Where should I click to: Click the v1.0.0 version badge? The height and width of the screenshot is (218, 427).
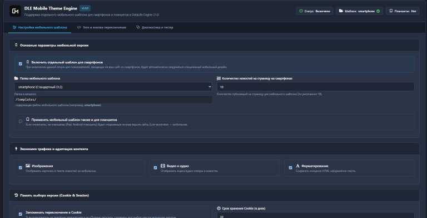click(85, 8)
